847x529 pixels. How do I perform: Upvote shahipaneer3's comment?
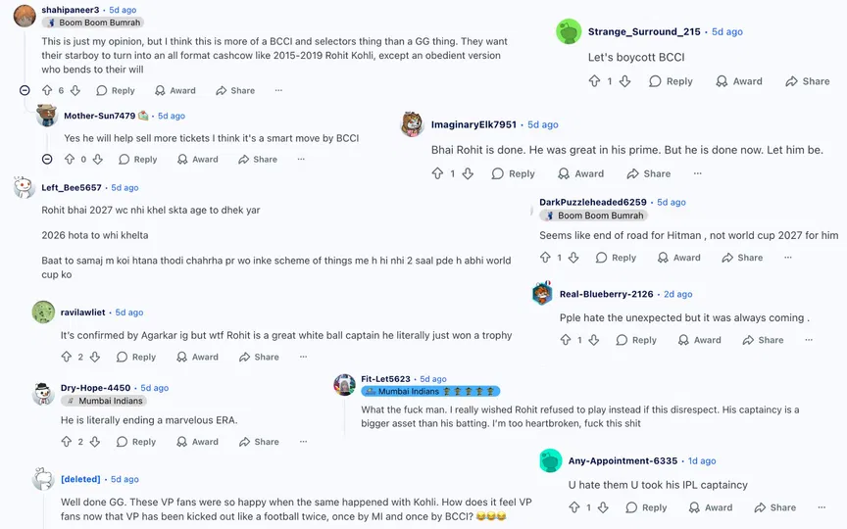coord(47,90)
